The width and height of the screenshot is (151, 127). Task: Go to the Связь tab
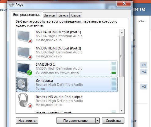point(76,15)
